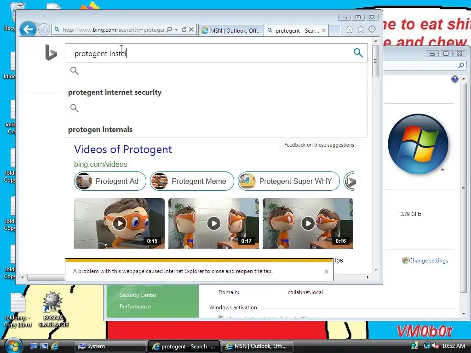Click the browser horizontal scrollbar left arrow
The width and height of the screenshot is (471, 353).
(23, 277)
